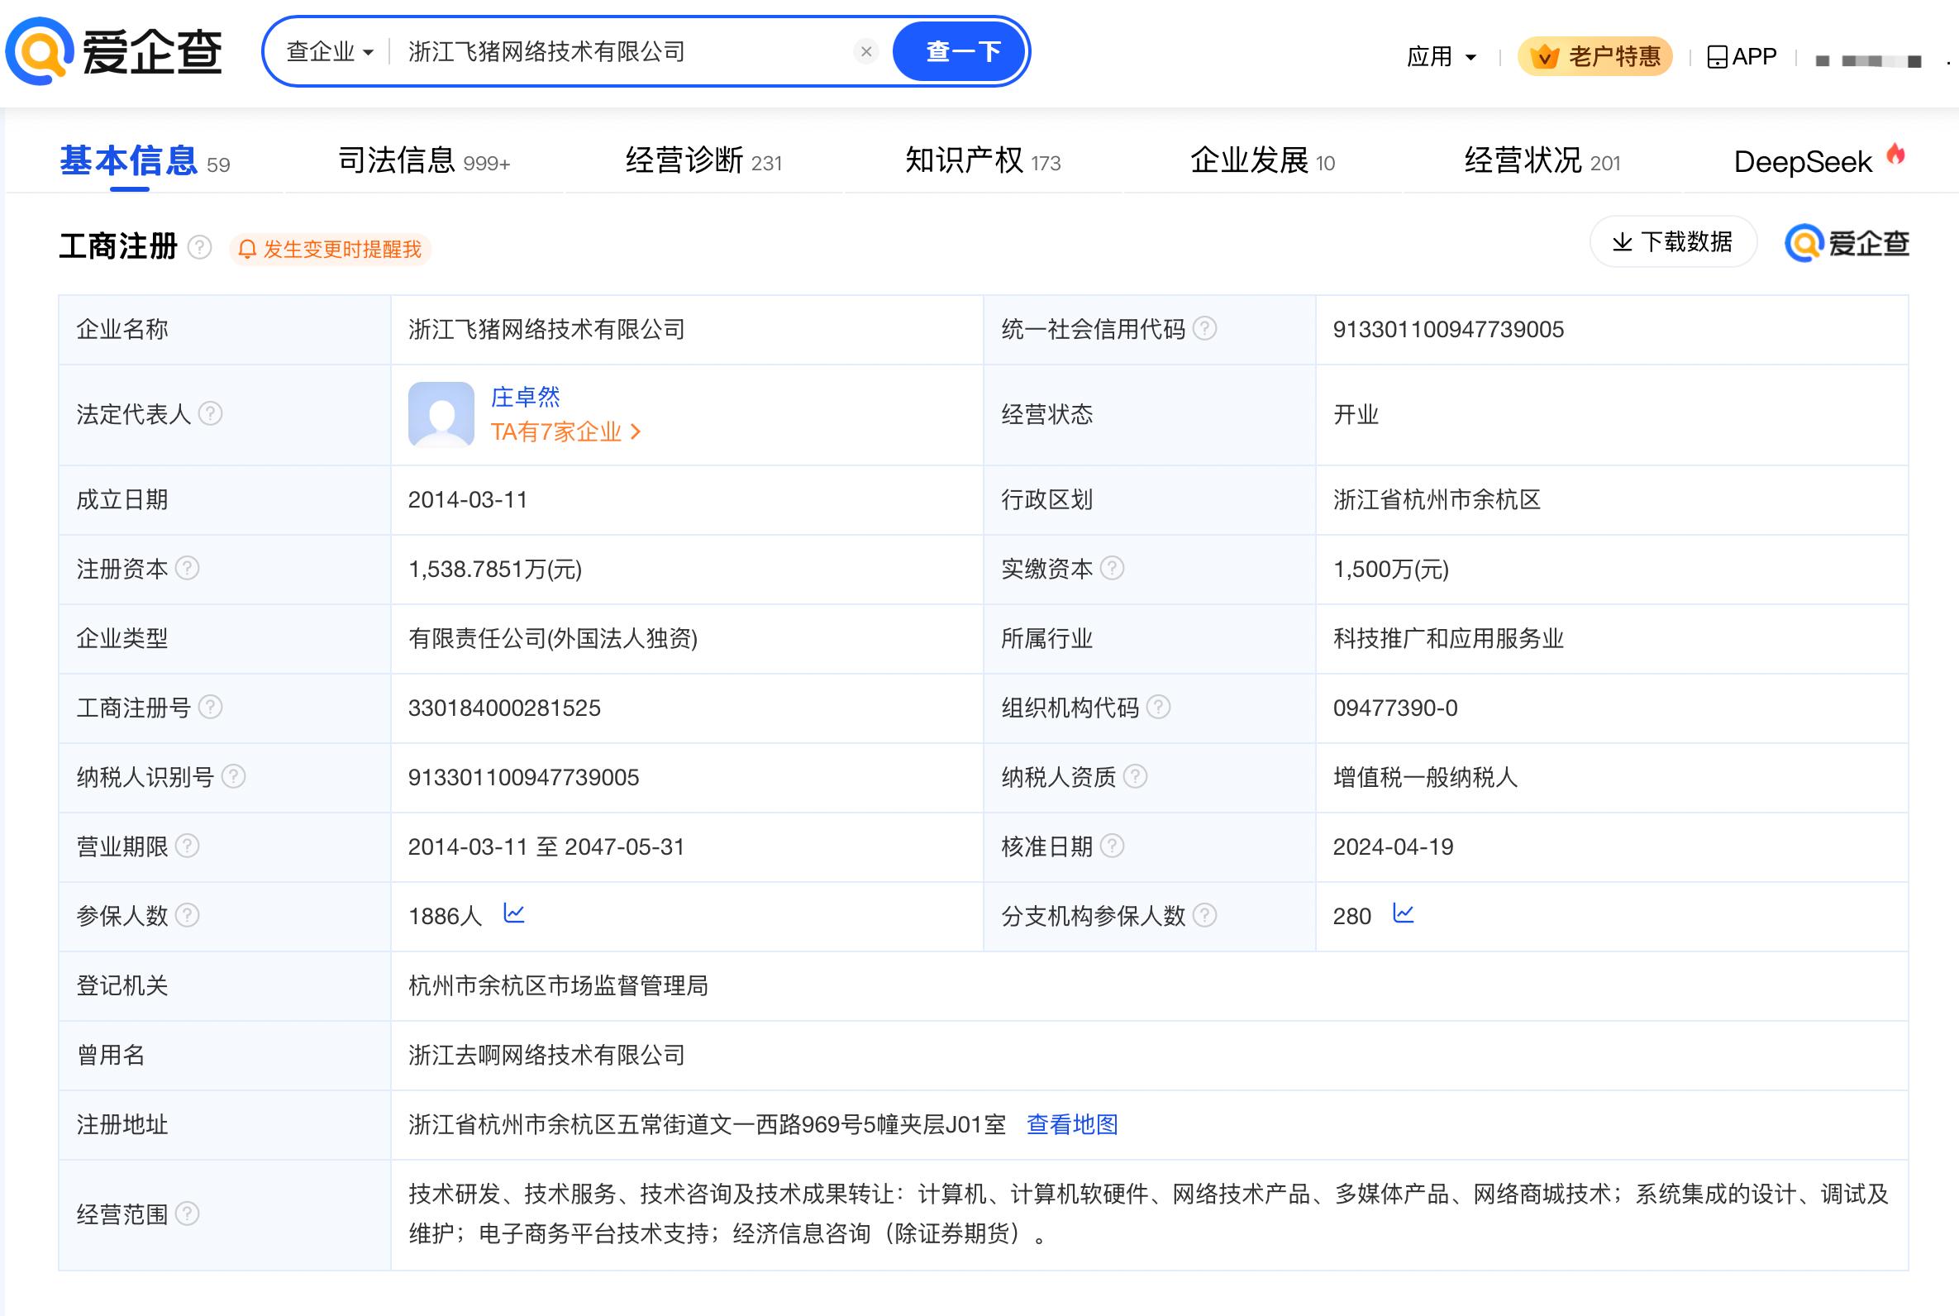
Task: Open the 知识产权 tab
Action: 983,160
